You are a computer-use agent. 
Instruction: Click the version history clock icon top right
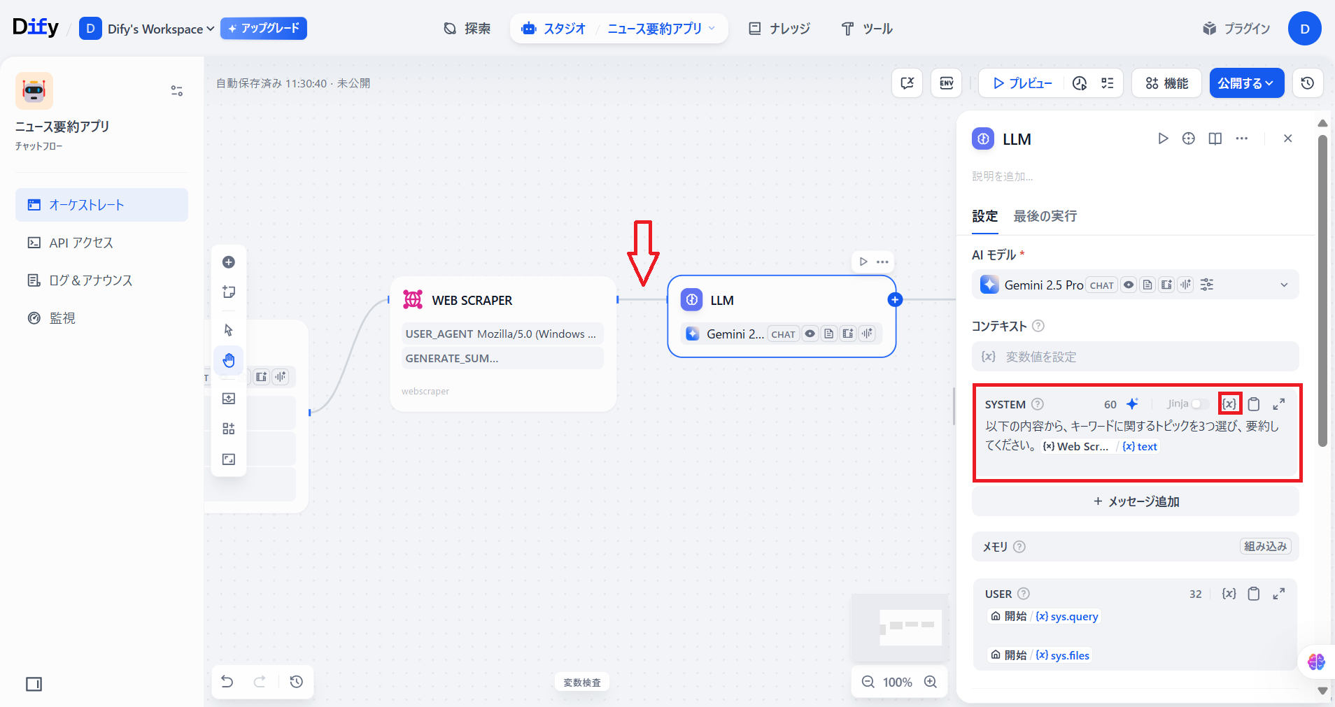click(x=1307, y=83)
